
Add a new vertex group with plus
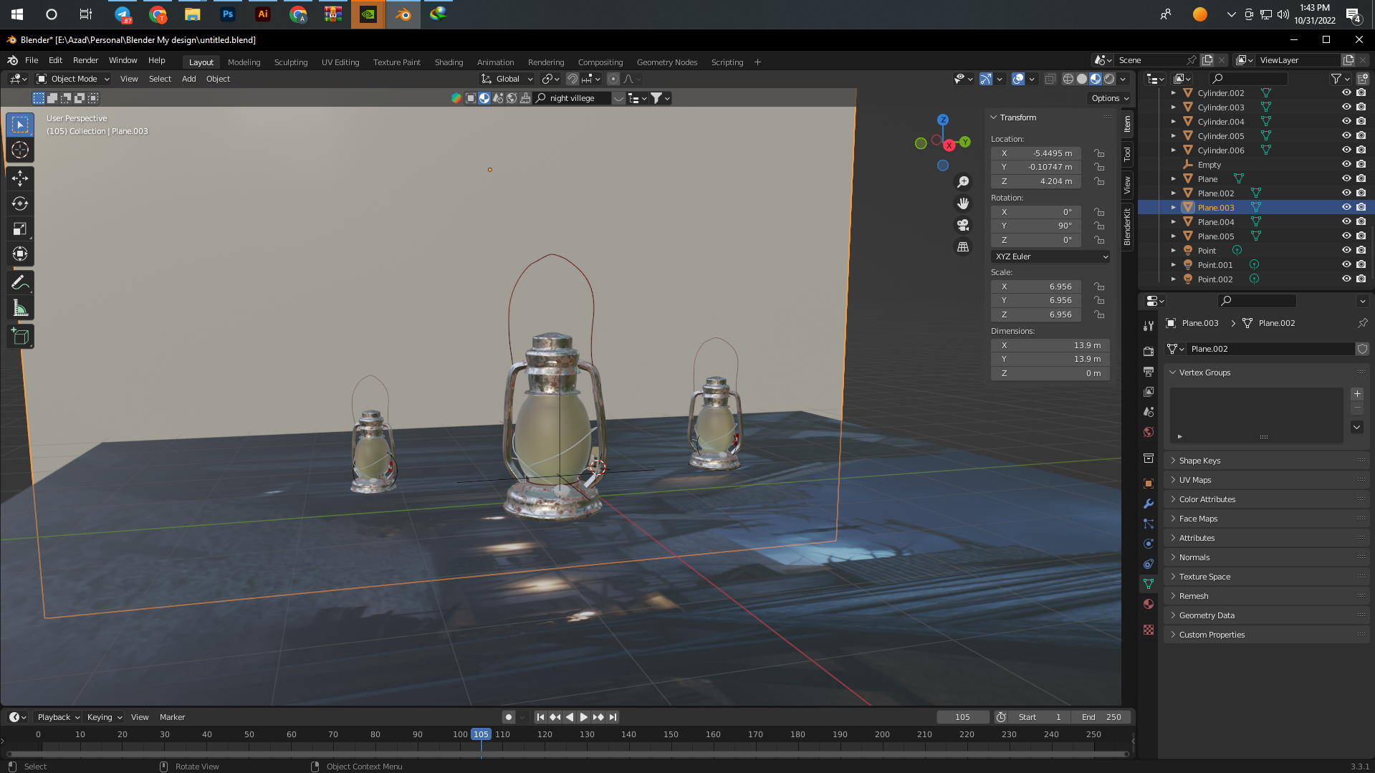pyautogui.click(x=1356, y=394)
